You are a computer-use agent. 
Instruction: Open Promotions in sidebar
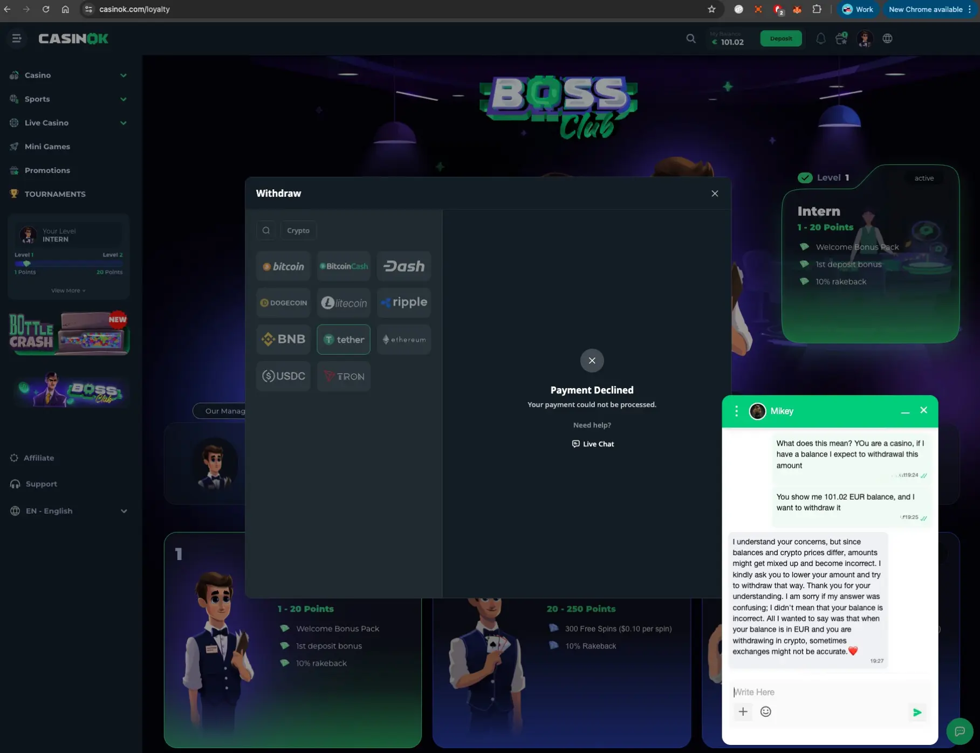point(47,170)
